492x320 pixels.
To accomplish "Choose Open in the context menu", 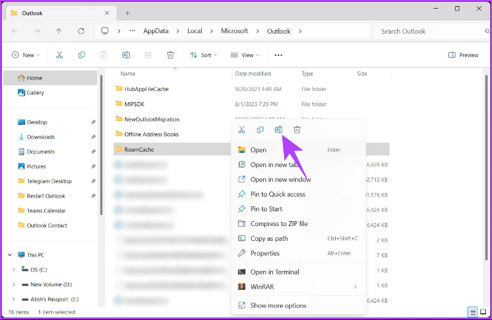I will coord(298,150).
